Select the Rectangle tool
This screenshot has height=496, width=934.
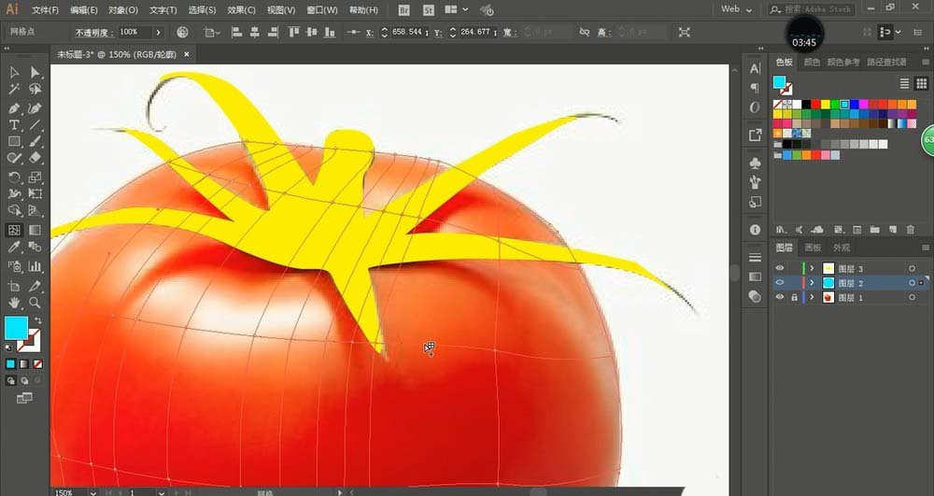coord(14,142)
